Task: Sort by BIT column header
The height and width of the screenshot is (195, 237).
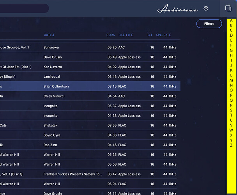Action: point(150,35)
